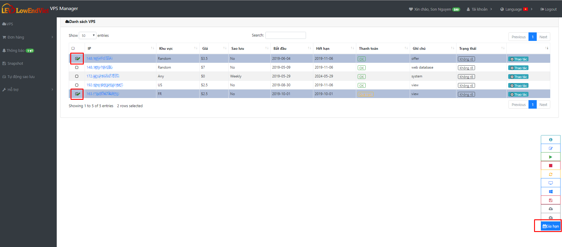Uncheck the first row's VPS checkbox
Screen dimensions: 562x247
(77, 59)
